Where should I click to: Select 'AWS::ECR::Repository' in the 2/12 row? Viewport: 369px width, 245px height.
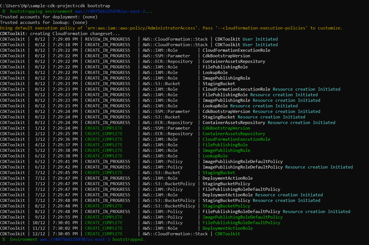(x=168, y=134)
